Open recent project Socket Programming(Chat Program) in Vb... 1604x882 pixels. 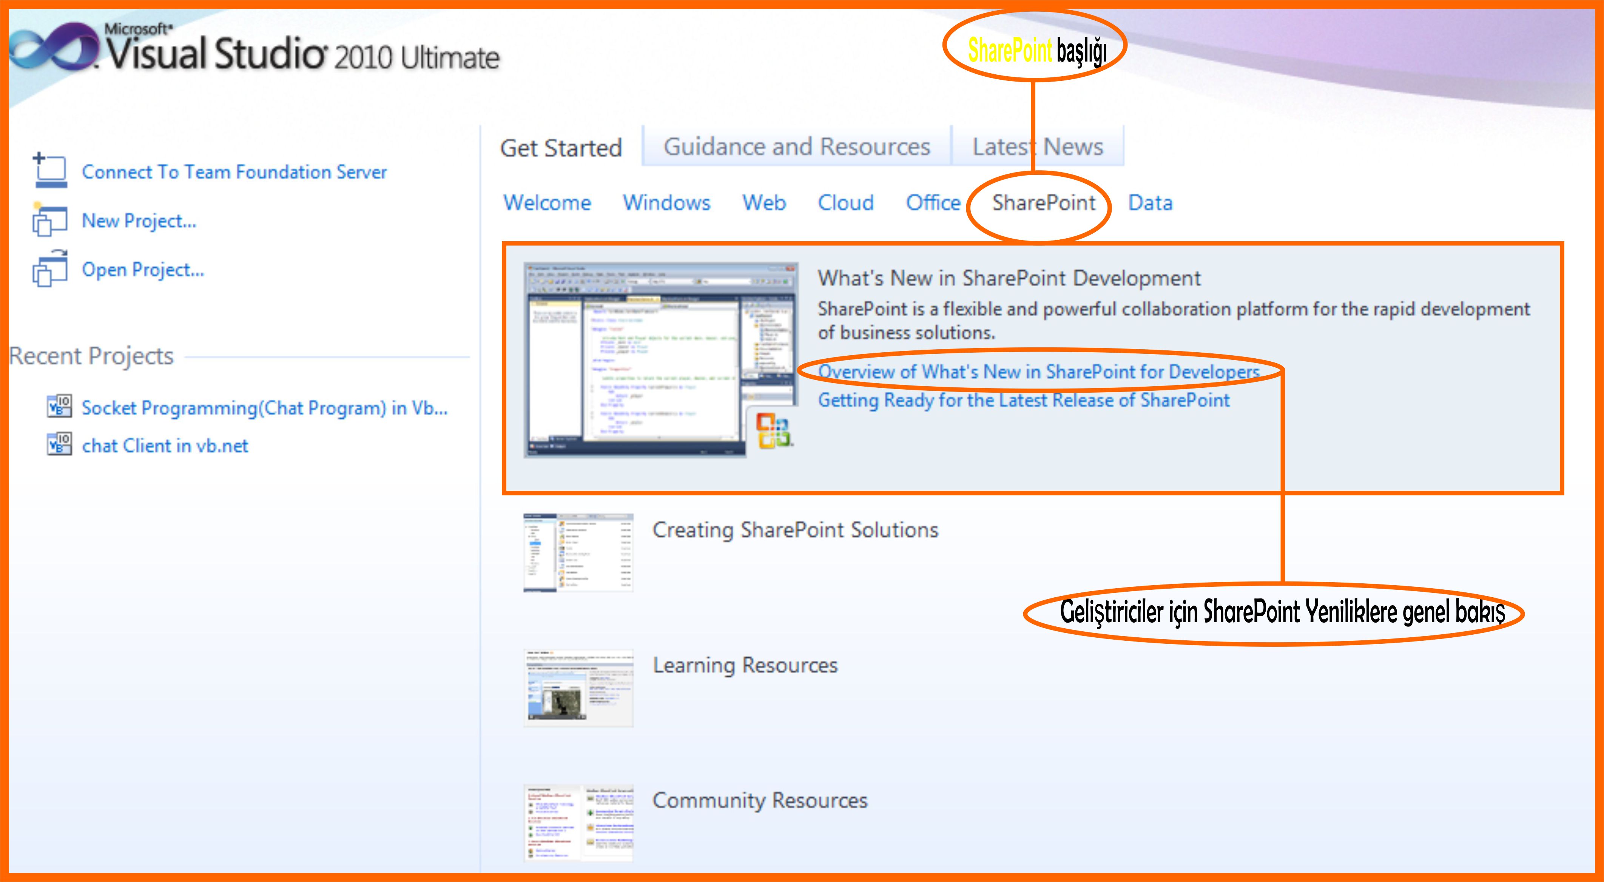(265, 408)
